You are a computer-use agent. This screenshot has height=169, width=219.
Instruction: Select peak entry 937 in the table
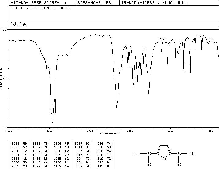79,151
